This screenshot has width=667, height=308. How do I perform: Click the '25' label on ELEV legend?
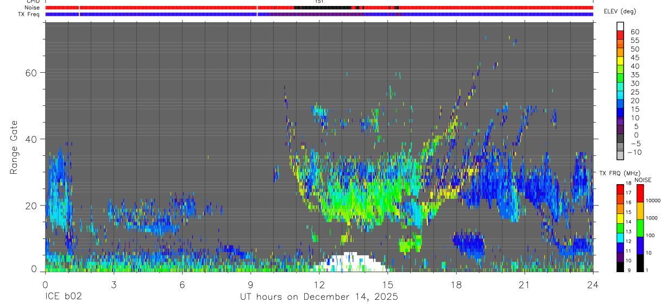pos(634,92)
